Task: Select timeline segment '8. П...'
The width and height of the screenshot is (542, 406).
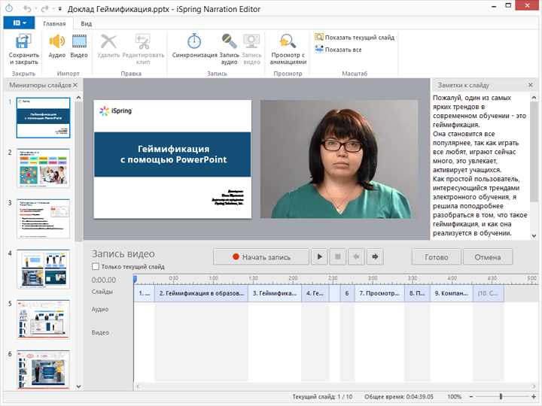Action: point(417,293)
